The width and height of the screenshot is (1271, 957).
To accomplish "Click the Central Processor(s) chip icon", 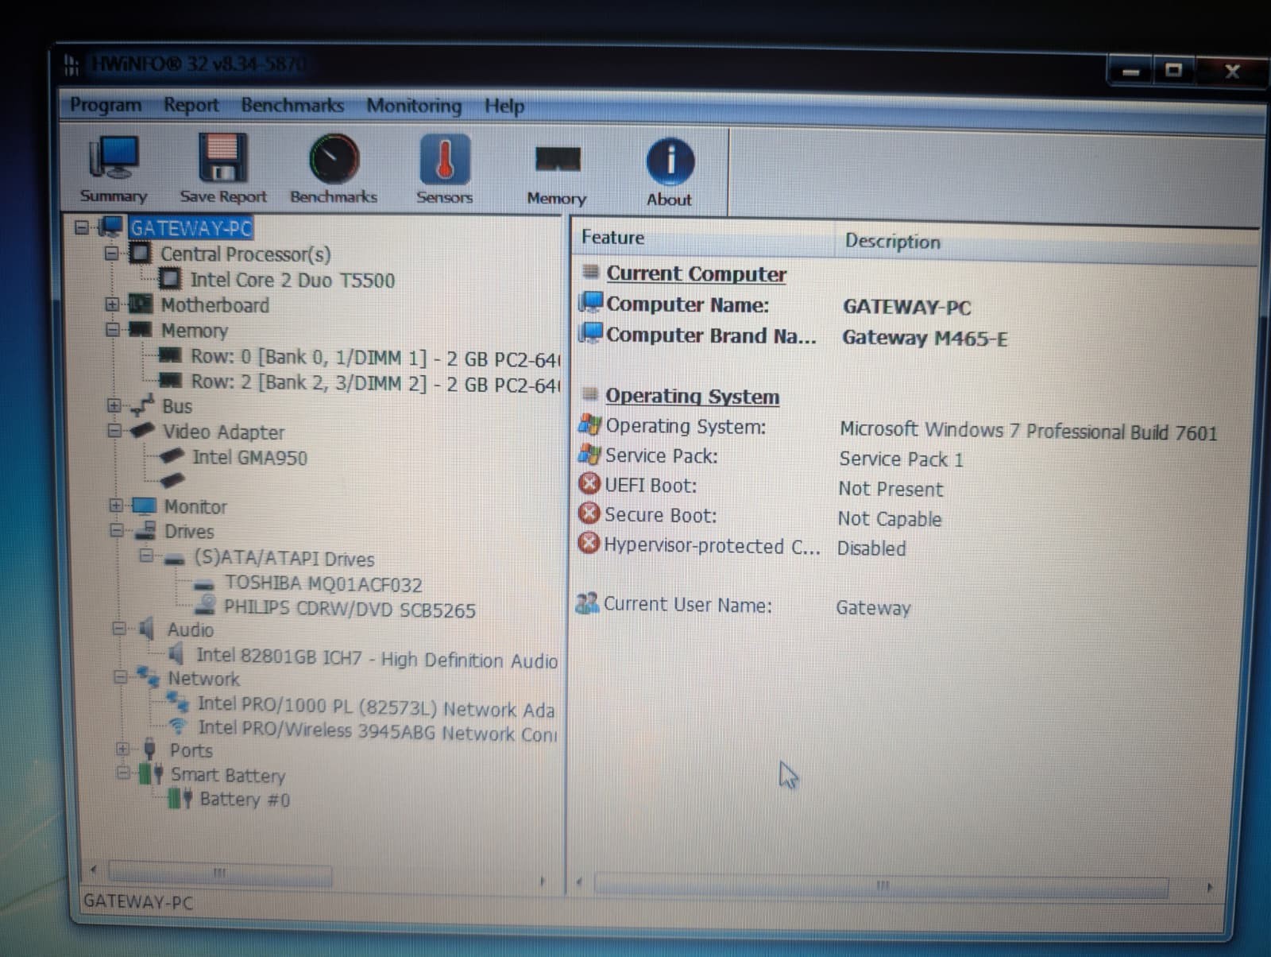I will [140, 254].
